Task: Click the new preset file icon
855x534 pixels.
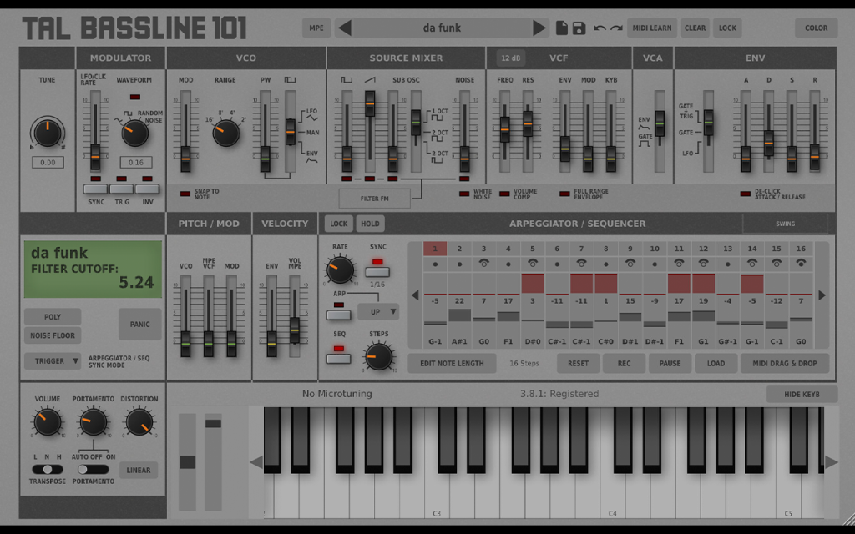Action: point(562,28)
